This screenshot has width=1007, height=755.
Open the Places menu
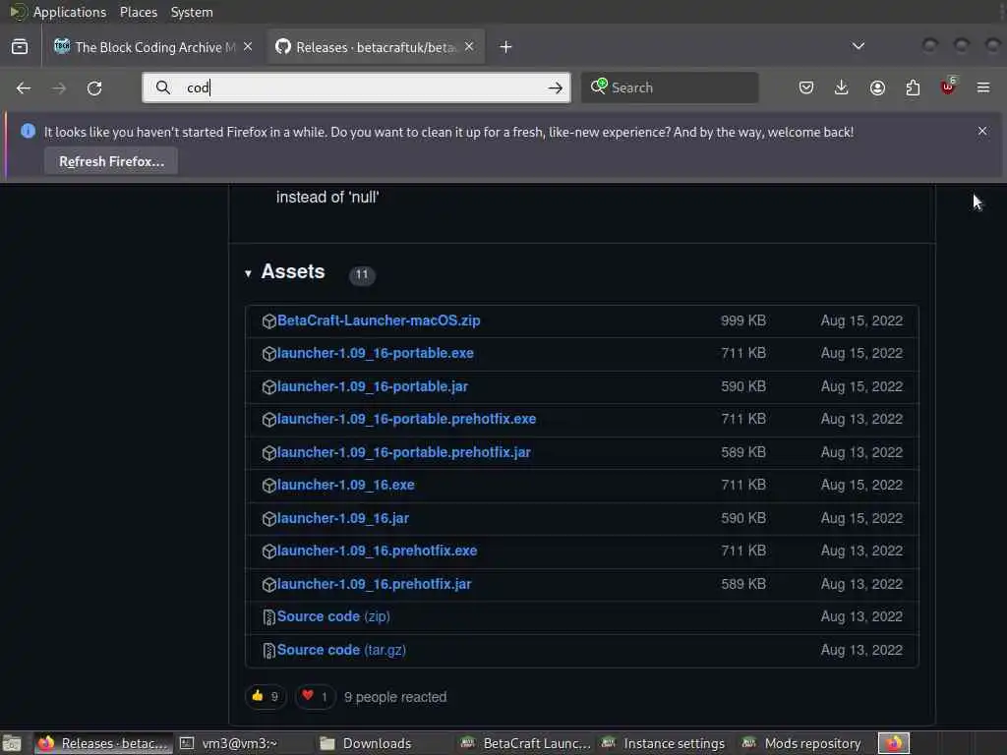(x=139, y=12)
